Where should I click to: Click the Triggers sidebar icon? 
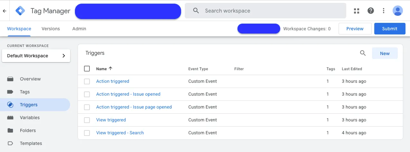10,105
